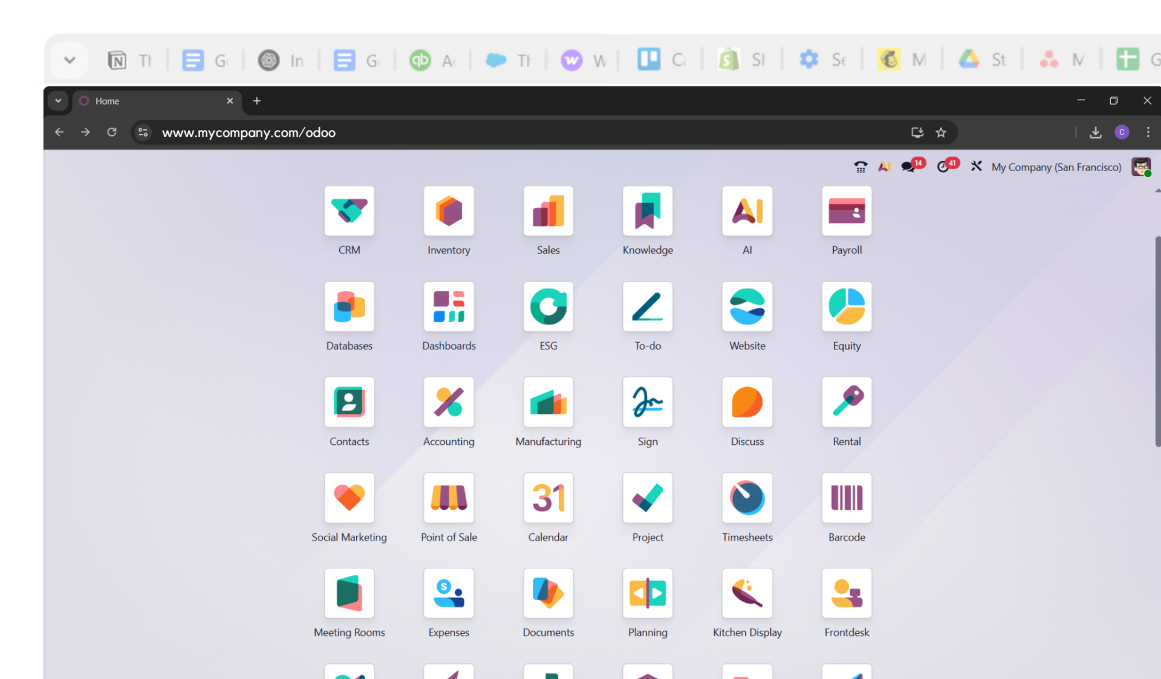The image size is (1161, 679).
Task: Open the user avatar menu
Action: point(1141,167)
